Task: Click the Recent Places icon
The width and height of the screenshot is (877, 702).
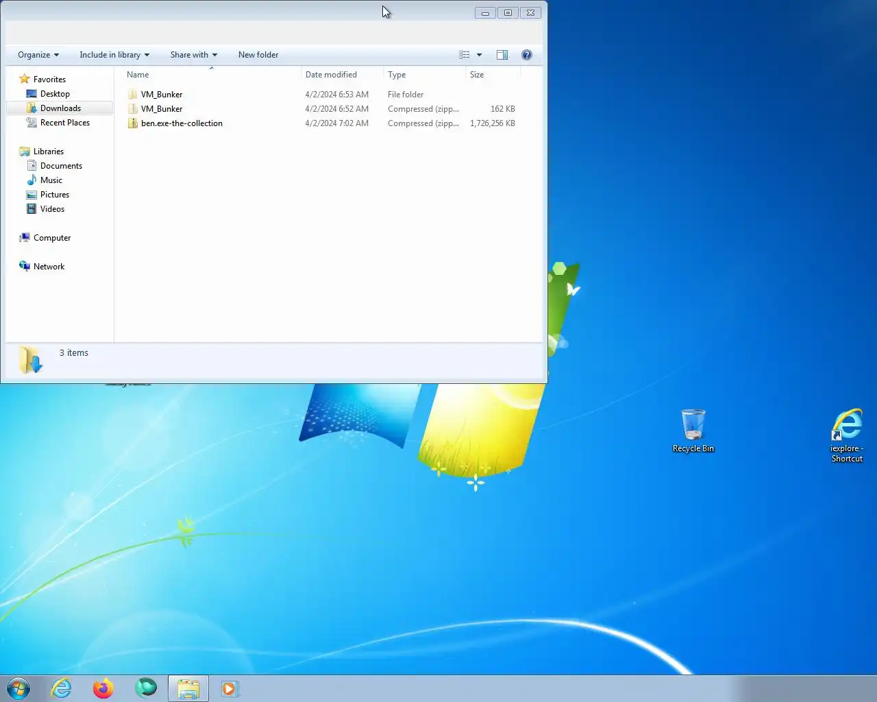Action: [32, 123]
